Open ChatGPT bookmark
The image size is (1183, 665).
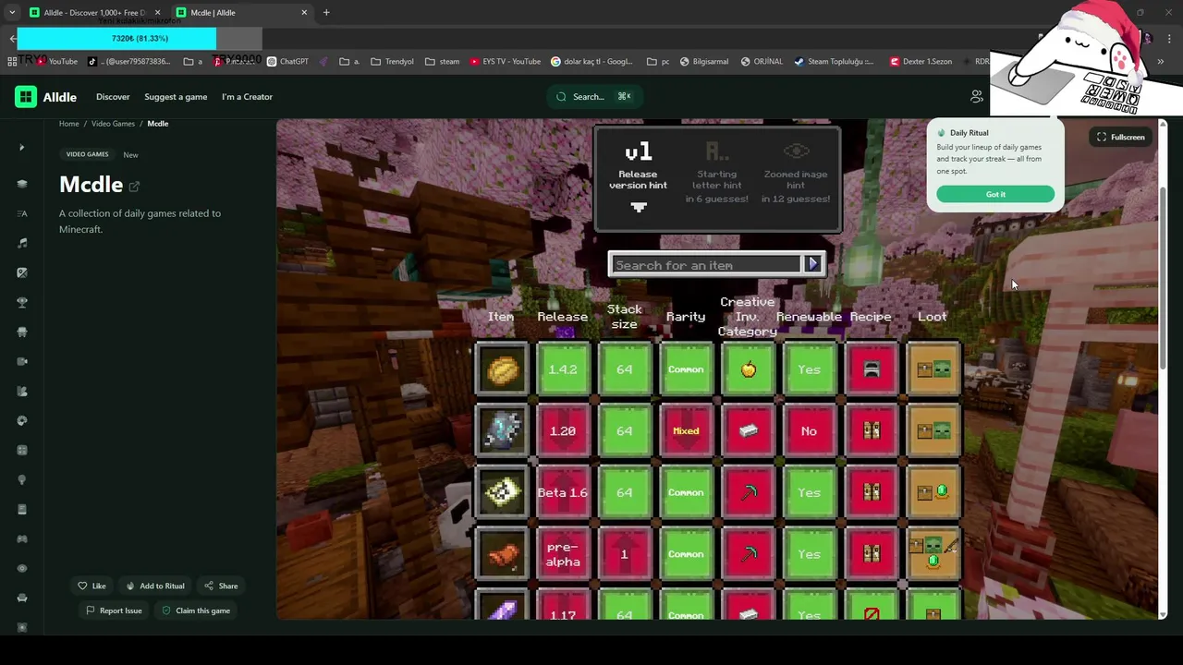(x=287, y=62)
